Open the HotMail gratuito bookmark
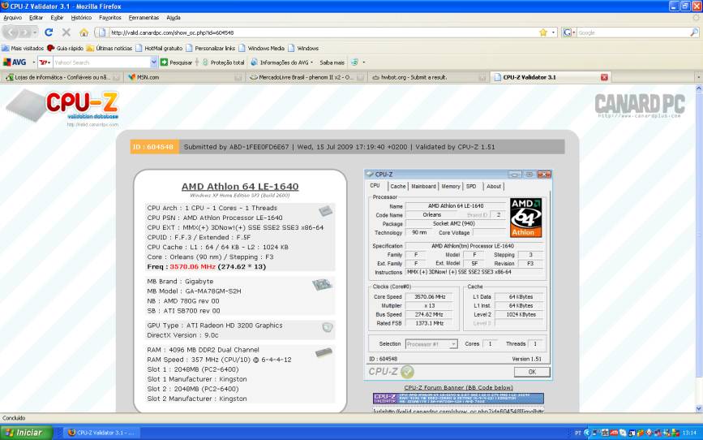 point(159,48)
